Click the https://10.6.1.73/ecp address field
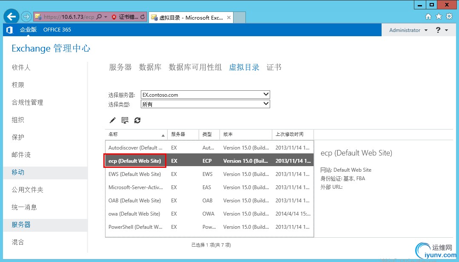 [69, 17]
